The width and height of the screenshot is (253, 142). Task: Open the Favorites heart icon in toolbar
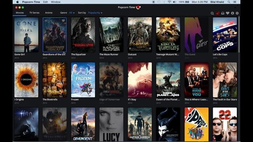click(228, 13)
